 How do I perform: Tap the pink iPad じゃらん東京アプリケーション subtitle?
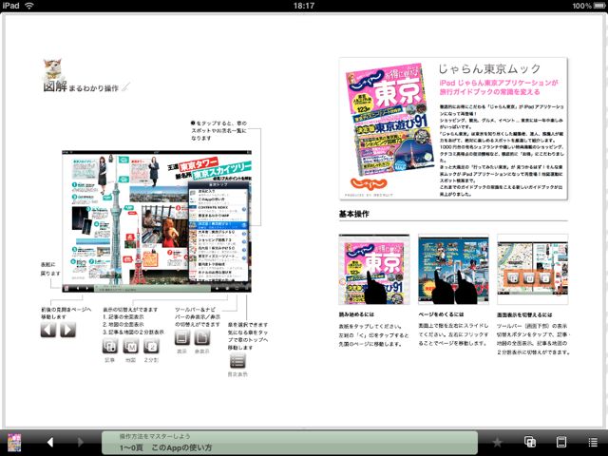coord(498,87)
